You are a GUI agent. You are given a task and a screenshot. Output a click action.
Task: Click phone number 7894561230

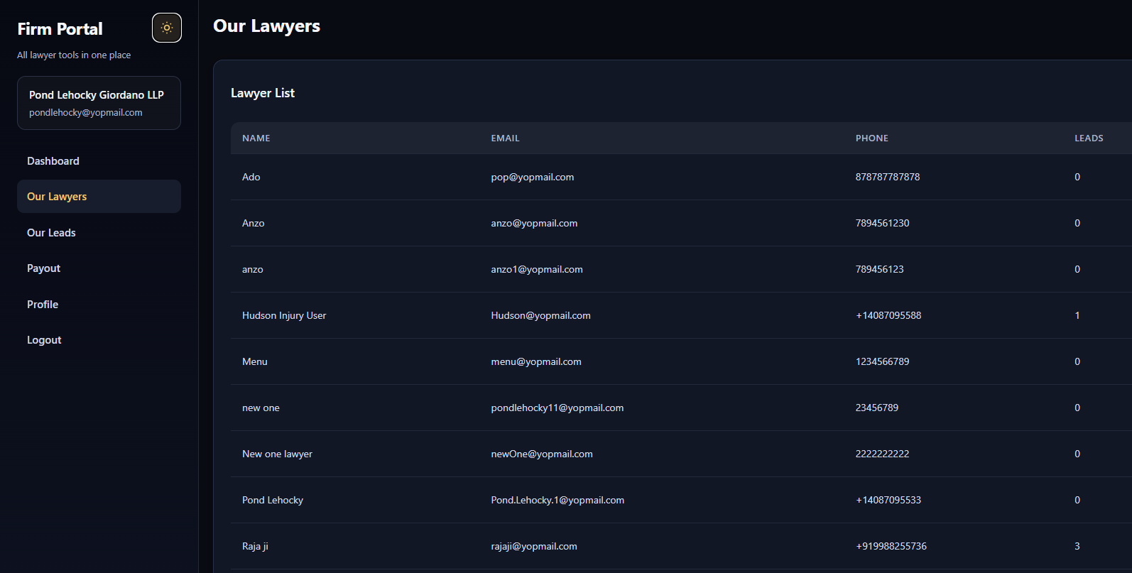(883, 224)
